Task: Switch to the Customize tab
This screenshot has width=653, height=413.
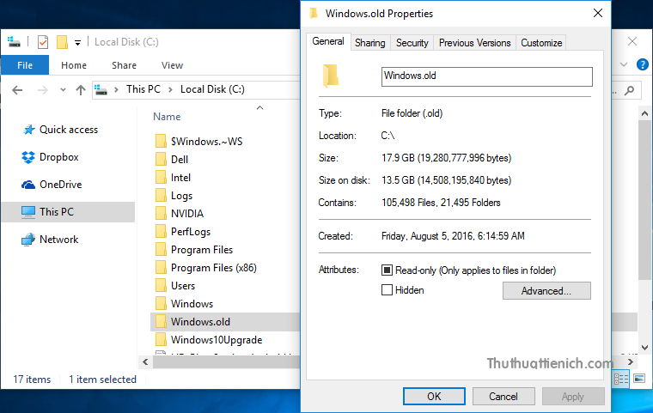Action: [x=541, y=43]
